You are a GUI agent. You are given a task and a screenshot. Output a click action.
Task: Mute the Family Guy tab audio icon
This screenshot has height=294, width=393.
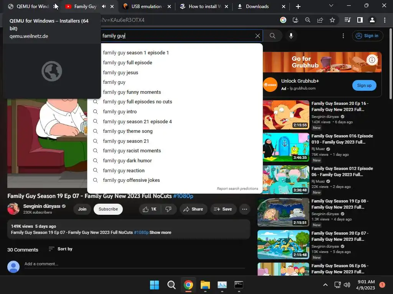point(104,7)
